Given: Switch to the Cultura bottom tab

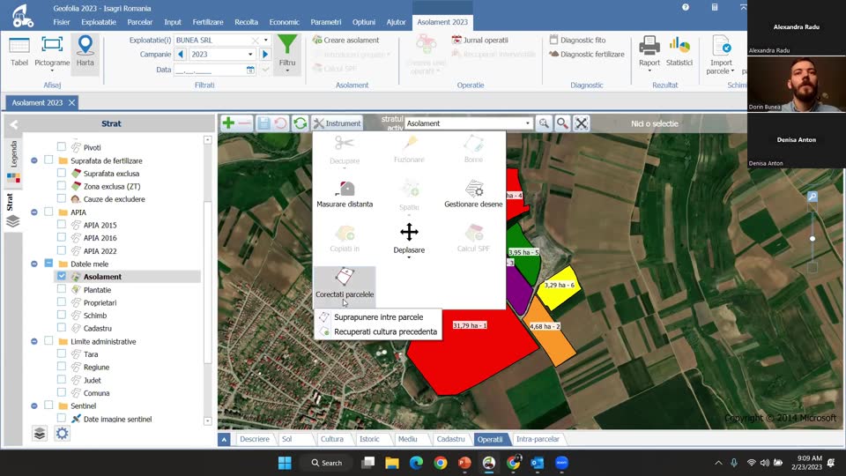Looking at the screenshot, I should (x=332, y=439).
